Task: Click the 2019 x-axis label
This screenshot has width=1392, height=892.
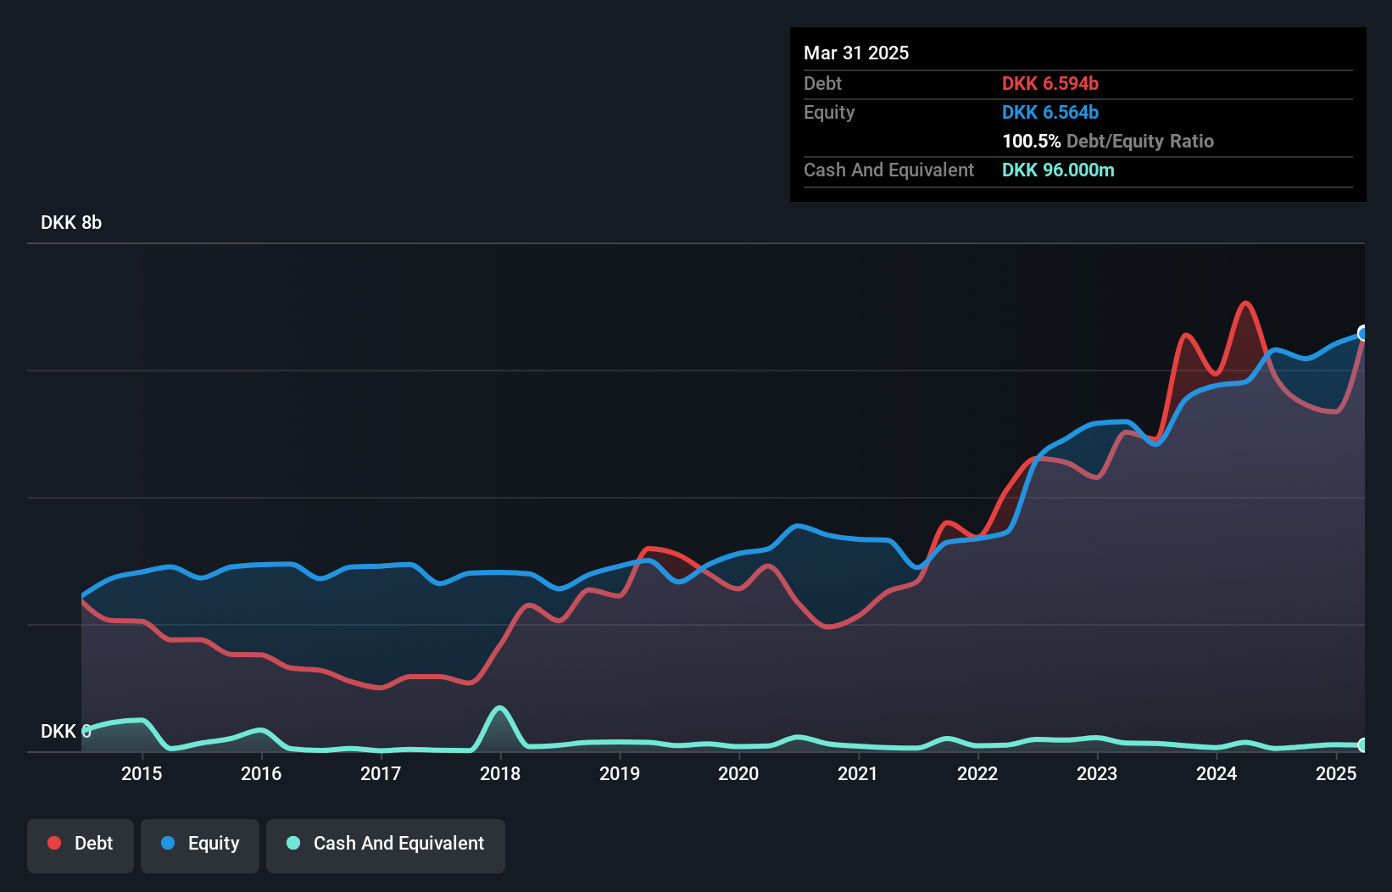Action: coord(620,773)
